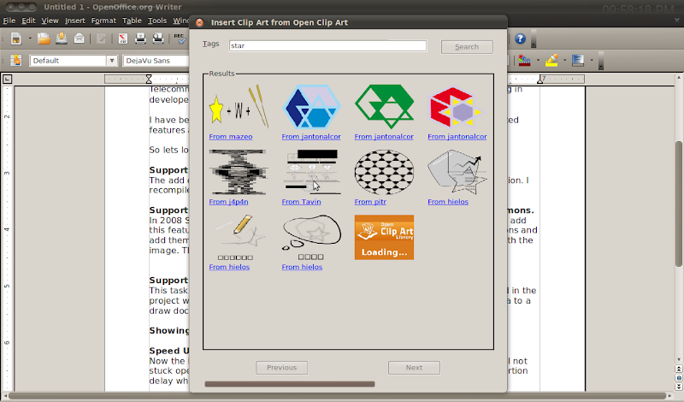Click the horizontal scrollbar in Writer
Viewport: 684px width, 402px height.
[339, 396]
